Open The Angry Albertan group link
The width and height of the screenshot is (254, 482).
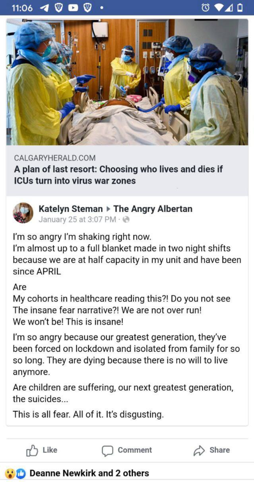(x=153, y=209)
